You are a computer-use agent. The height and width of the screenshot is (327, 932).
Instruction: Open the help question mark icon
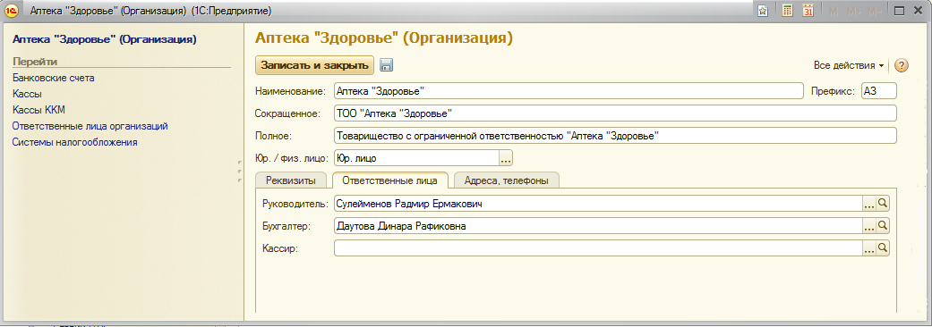[901, 65]
